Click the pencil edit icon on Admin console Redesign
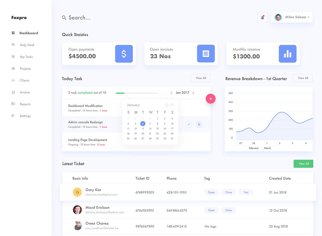This screenshot has height=236, width=322. point(189,124)
